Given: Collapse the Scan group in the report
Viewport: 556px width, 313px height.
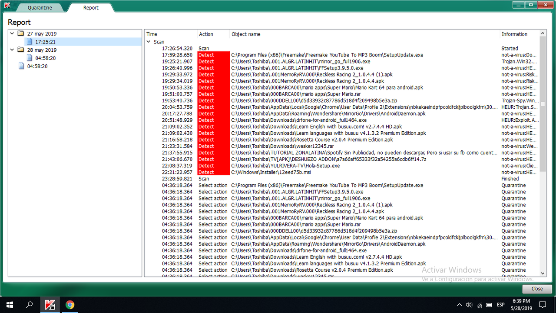Looking at the screenshot, I should (x=149, y=42).
